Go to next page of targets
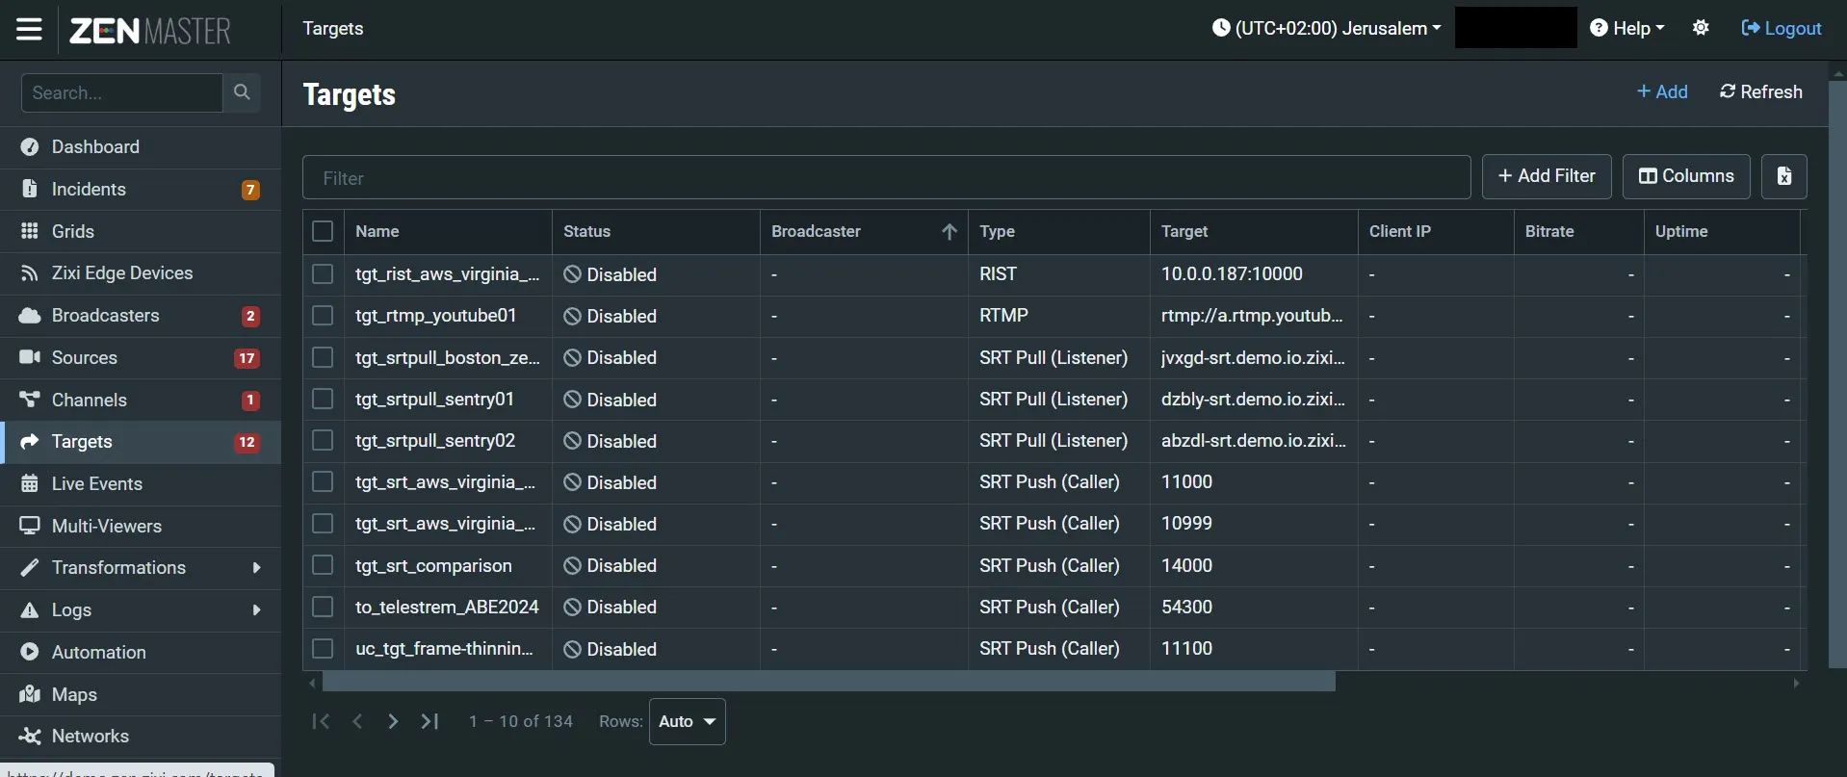 click(x=393, y=721)
